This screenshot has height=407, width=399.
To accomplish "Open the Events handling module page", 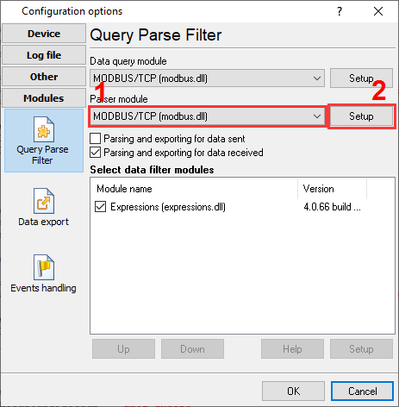I will (x=44, y=273).
